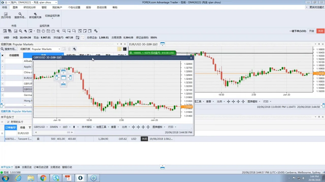Click the magnifier search toolbar icon

(21, 31)
